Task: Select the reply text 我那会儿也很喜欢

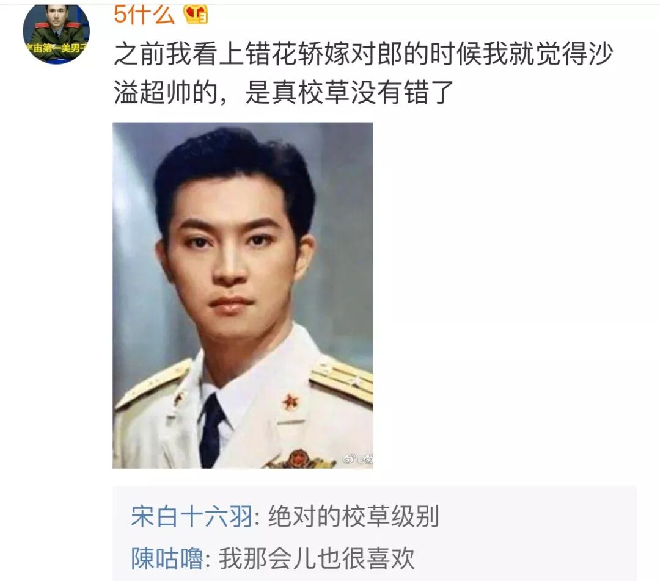Action: (x=317, y=558)
